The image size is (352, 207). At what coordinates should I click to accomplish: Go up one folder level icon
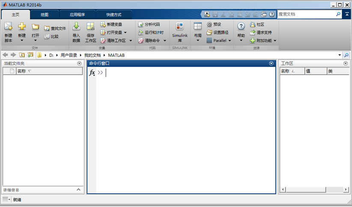(x=22, y=55)
